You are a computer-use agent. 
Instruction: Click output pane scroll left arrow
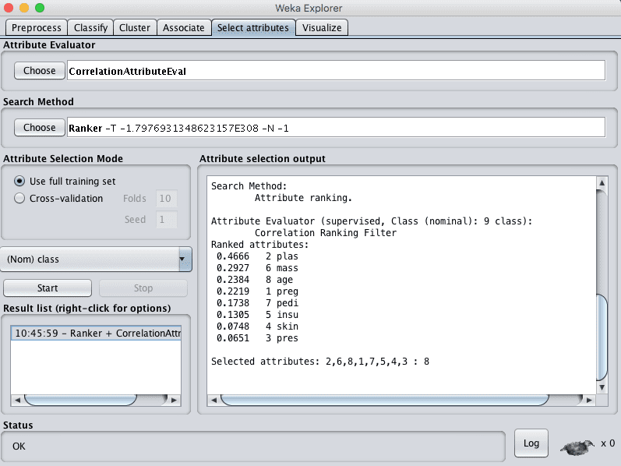point(213,401)
